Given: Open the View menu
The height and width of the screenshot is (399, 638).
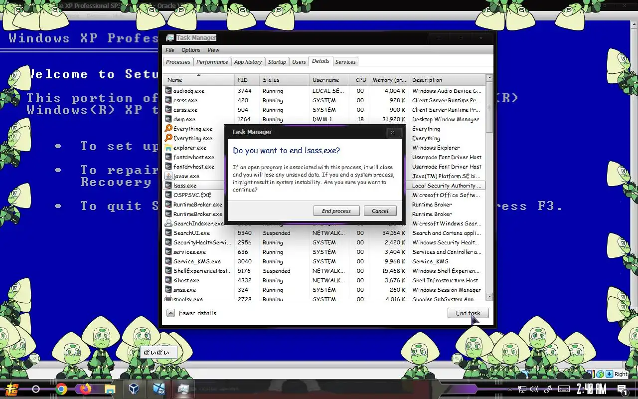Looking at the screenshot, I should 213,50.
